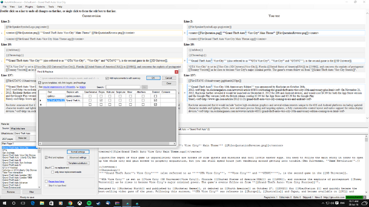Enable skip if only minor replacement made
Viewport: 369px width, 207px height.
coord(52,172)
